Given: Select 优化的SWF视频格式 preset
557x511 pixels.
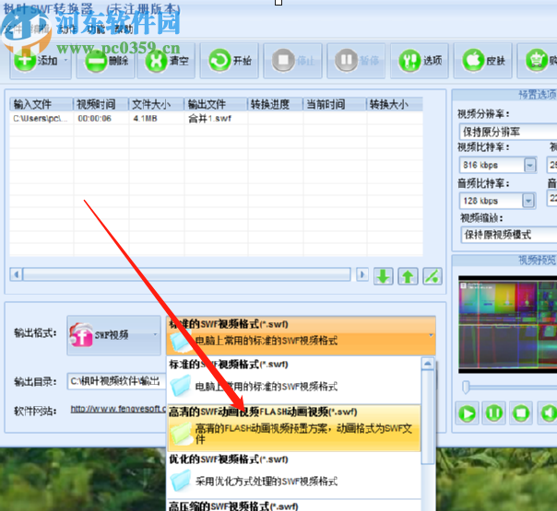Looking at the screenshot, I should tap(294, 475).
